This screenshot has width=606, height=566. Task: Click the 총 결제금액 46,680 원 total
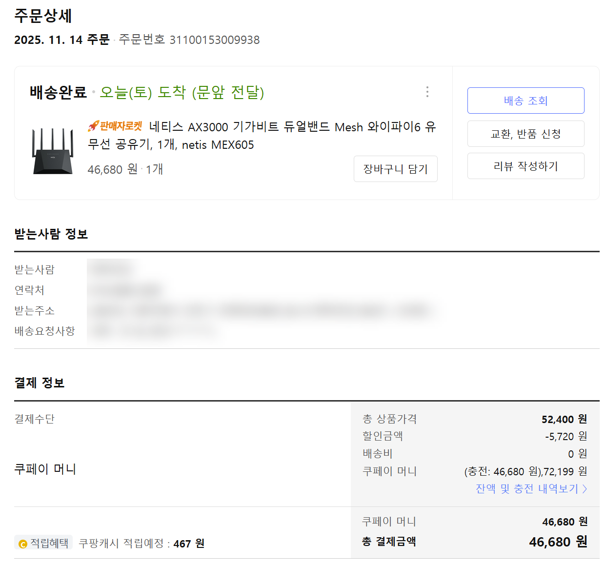(x=558, y=542)
